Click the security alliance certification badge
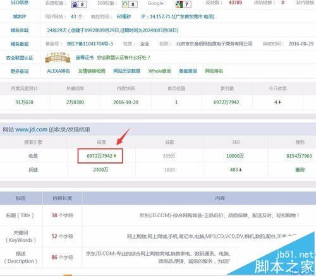Screen dimensions: 316x276 (58, 57)
